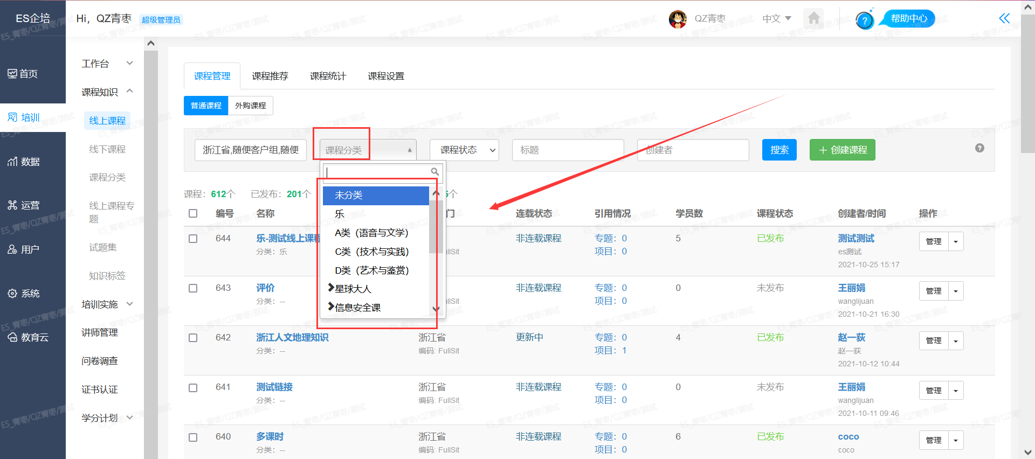
Task: Click the 创建者 creator input field
Action: (x=693, y=150)
